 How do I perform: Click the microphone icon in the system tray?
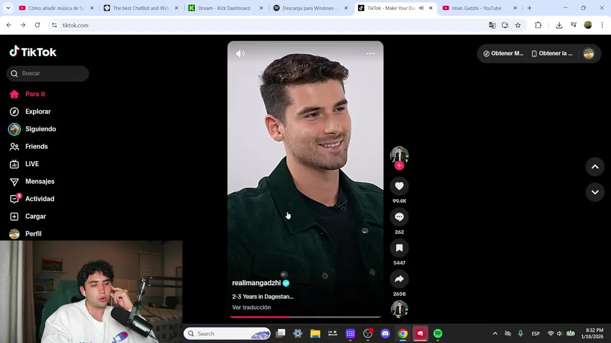520,334
